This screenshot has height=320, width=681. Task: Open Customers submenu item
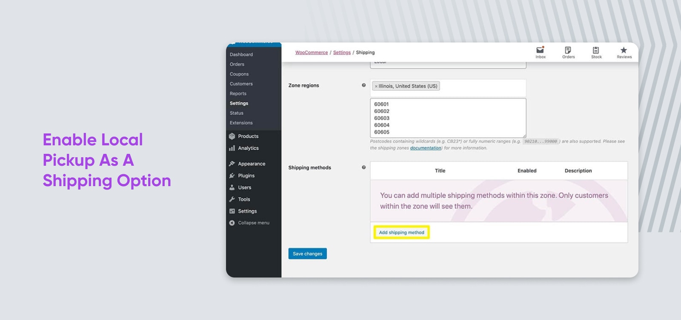[x=241, y=84]
